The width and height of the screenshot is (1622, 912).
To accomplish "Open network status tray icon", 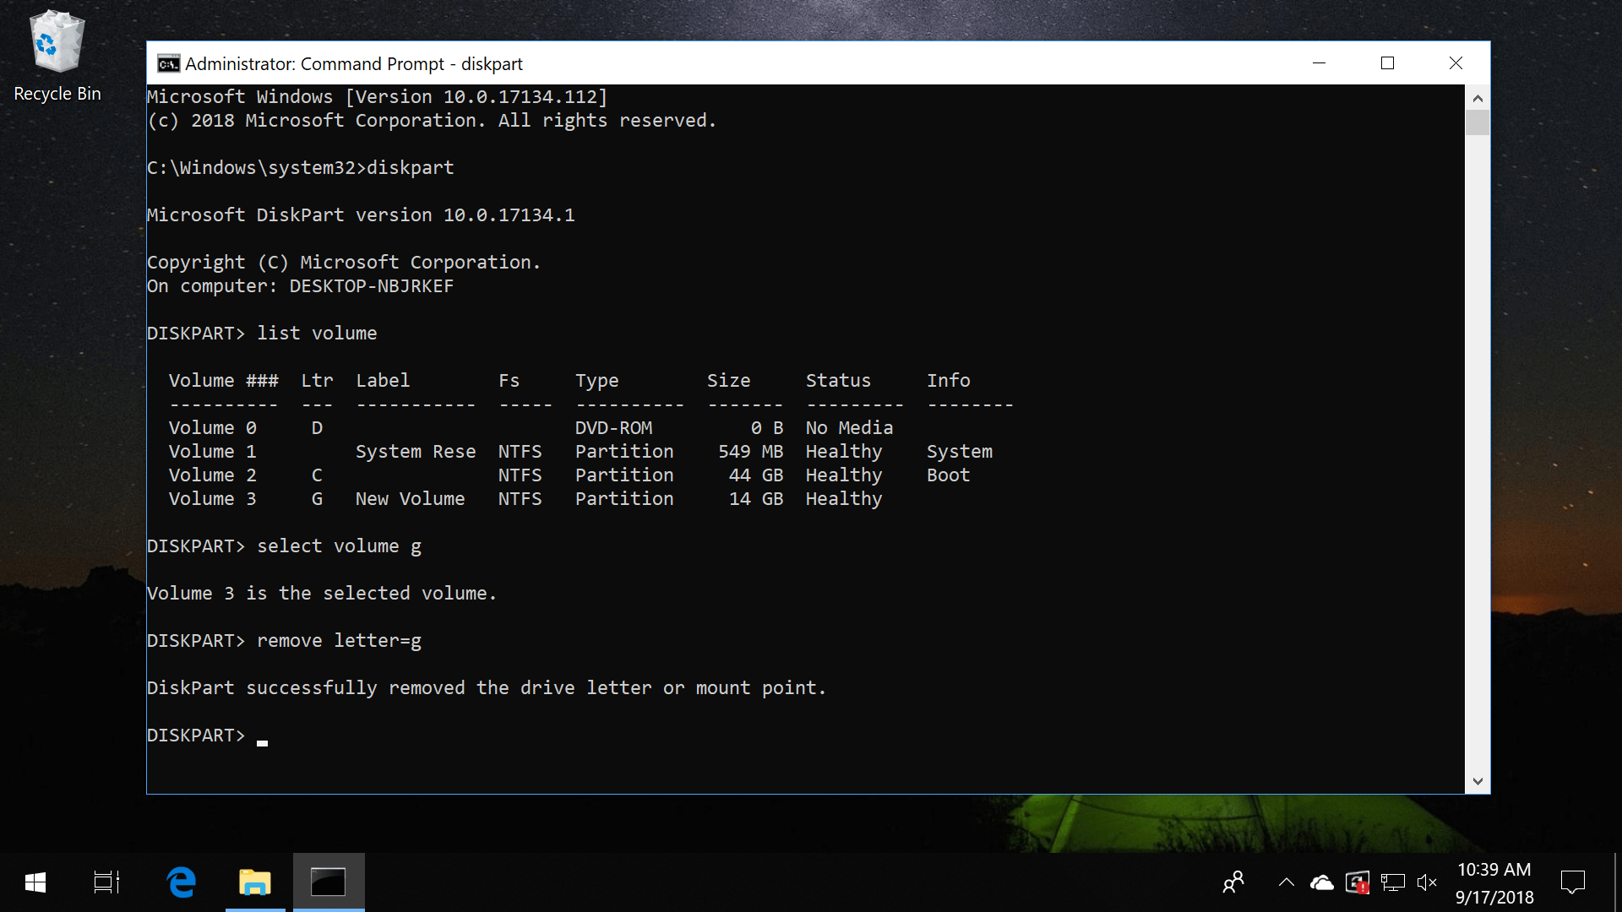I will point(1392,882).
